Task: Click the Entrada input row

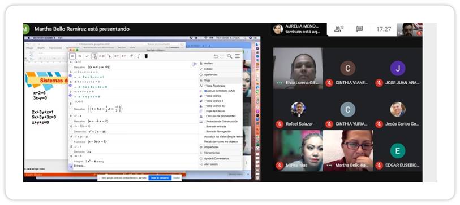Action: [134, 166]
